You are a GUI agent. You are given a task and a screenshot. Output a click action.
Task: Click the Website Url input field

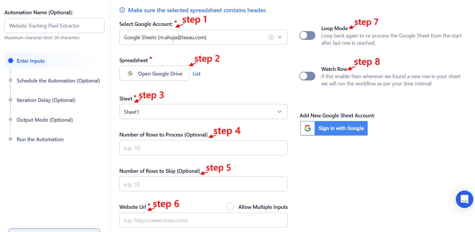(203, 220)
